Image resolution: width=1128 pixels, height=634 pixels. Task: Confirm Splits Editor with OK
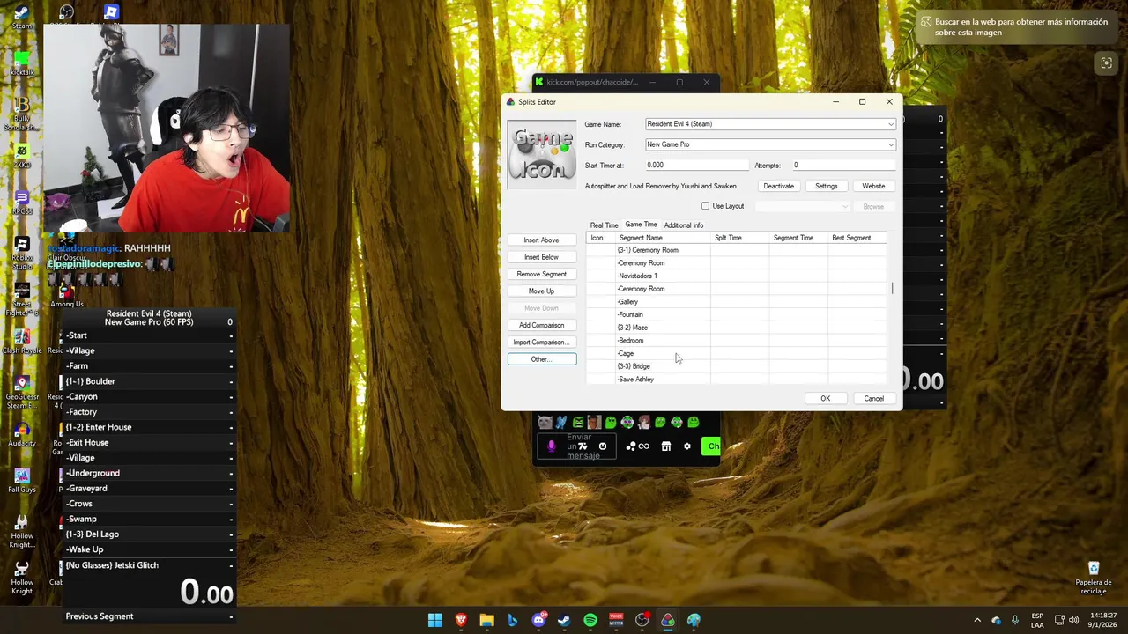click(x=826, y=399)
